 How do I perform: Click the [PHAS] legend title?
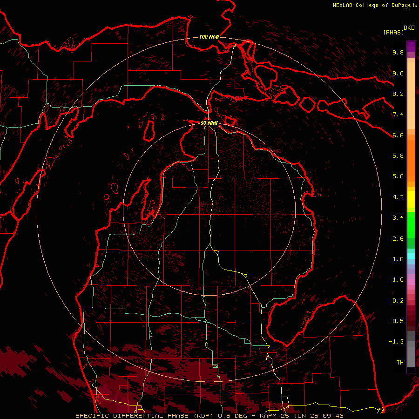(393, 32)
